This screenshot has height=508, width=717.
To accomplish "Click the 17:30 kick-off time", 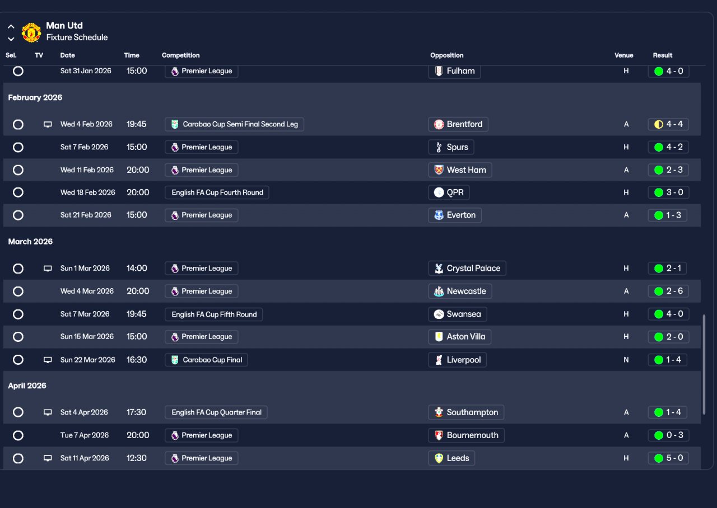I will 136,412.
